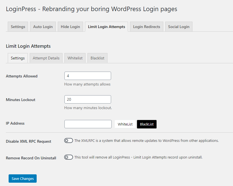Open the Hide Login tab
This screenshot has width=233, height=186.
click(70, 27)
